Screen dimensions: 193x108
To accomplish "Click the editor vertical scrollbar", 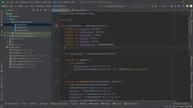I will (189, 34).
